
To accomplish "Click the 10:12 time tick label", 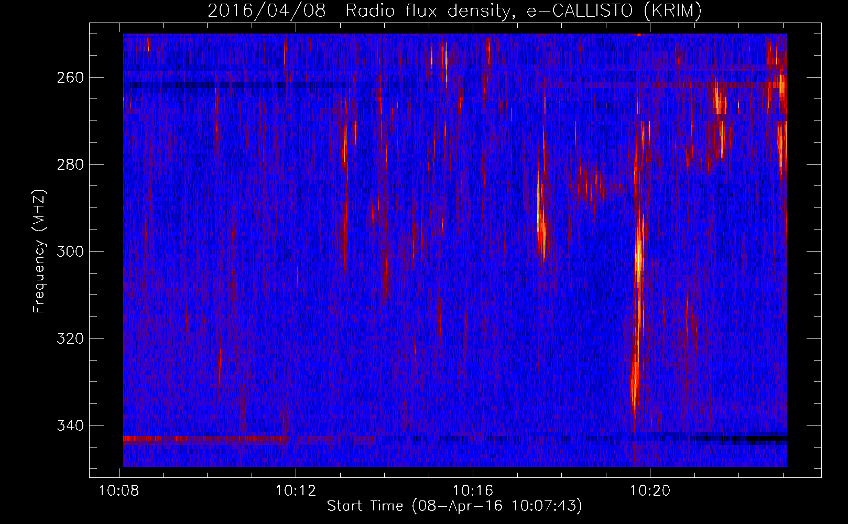I will (x=296, y=491).
